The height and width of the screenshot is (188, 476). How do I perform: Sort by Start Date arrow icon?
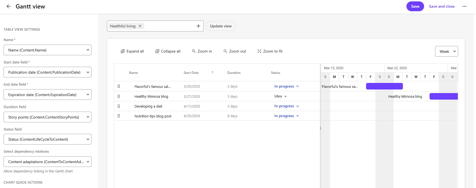click(212, 73)
